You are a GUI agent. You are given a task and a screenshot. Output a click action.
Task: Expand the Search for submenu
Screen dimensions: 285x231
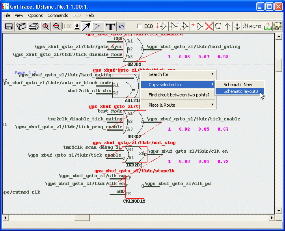click(x=181, y=74)
